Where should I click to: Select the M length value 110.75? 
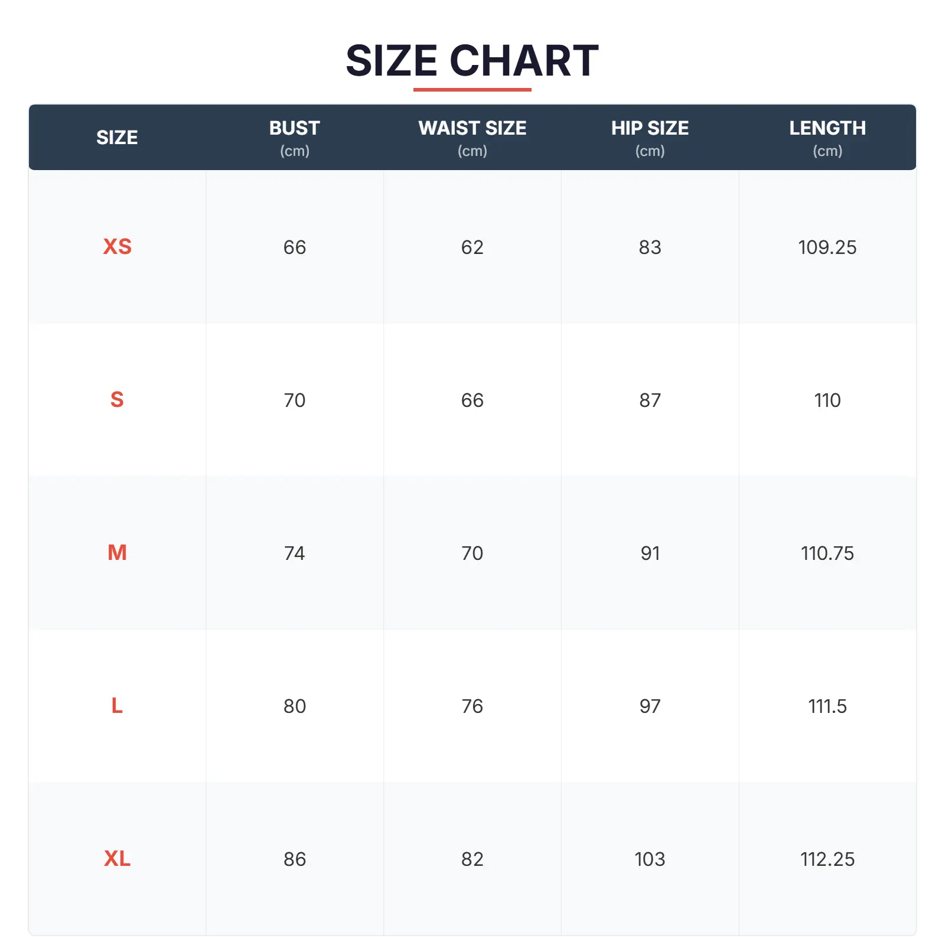[x=827, y=553]
